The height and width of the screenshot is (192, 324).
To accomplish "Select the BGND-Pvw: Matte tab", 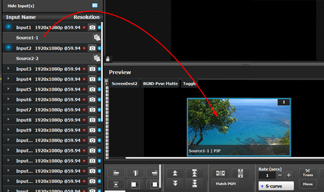I will (x=160, y=83).
